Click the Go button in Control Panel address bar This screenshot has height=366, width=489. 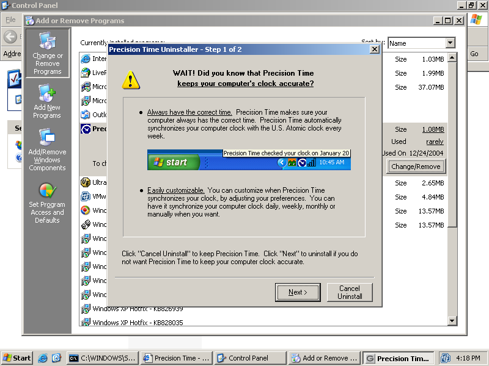(474, 54)
